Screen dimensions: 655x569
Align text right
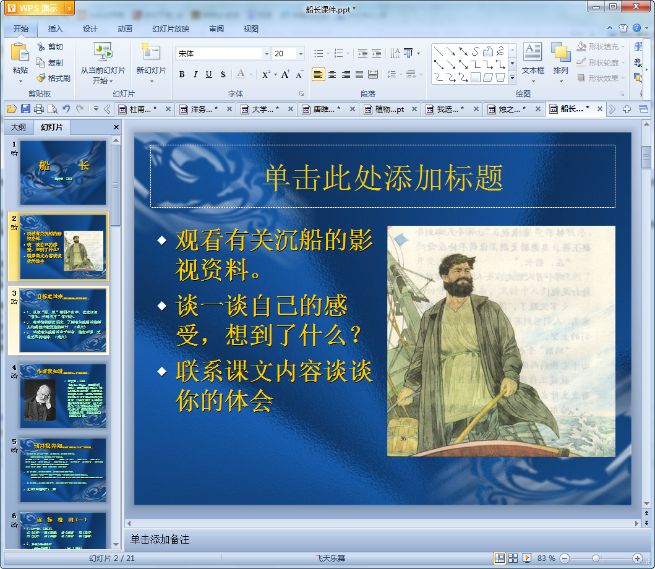coord(346,74)
